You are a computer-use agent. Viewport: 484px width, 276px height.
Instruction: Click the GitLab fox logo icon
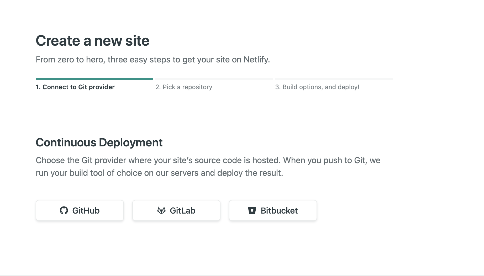click(x=161, y=210)
